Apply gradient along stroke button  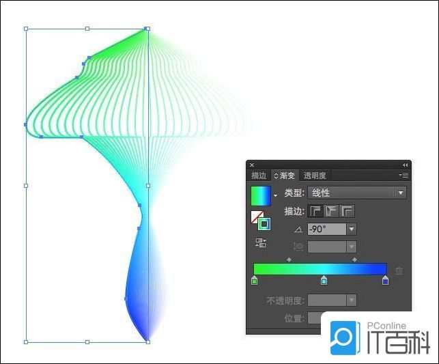click(331, 211)
